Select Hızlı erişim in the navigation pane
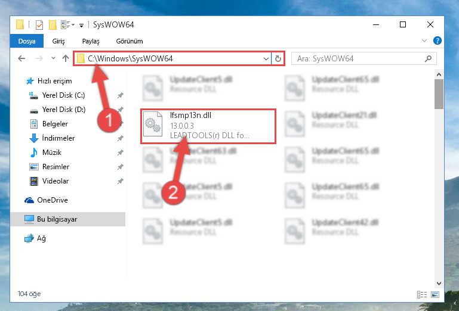459x311 pixels. (x=55, y=81)
